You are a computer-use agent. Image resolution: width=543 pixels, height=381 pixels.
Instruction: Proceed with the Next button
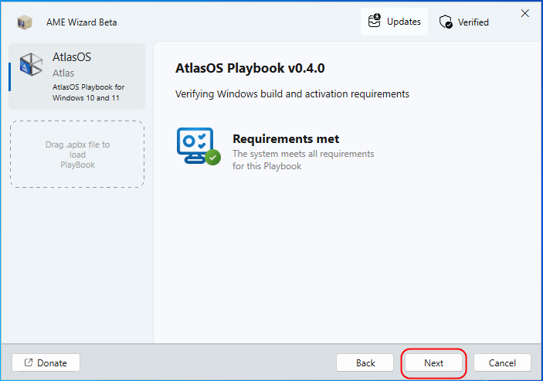point(433,362)
